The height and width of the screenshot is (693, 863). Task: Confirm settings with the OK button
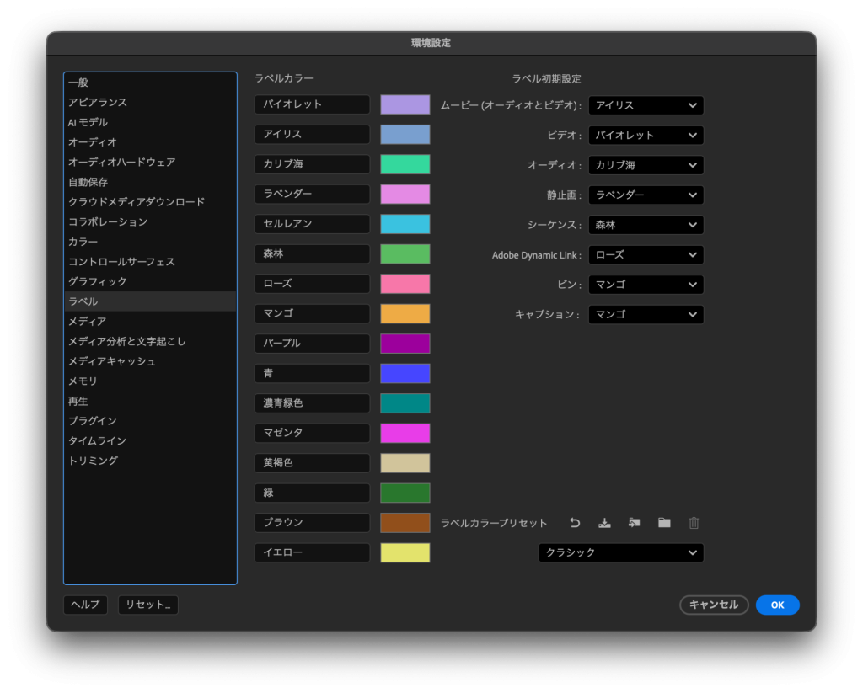pyautogui.click(x=777, y=605)
